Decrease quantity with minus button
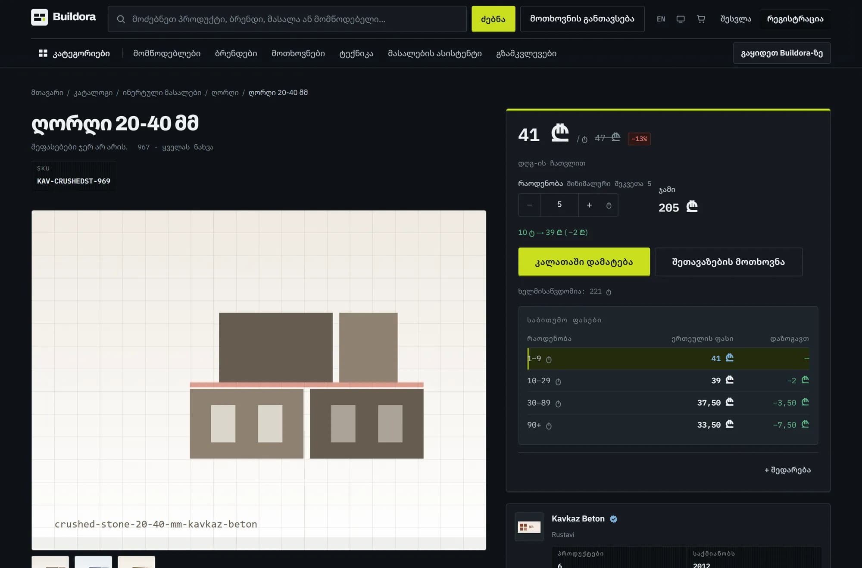This screenshot has height=568, width=862. tap(530, 205)
